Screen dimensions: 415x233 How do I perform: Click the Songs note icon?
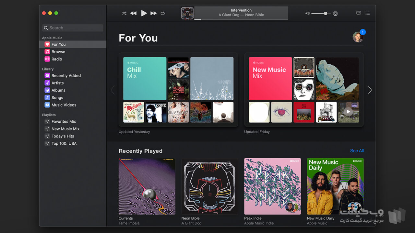pyautogui.click(x=47, y=97)
